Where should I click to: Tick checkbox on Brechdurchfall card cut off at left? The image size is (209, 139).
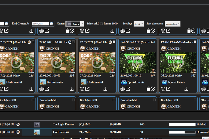[x=33, y=100]
